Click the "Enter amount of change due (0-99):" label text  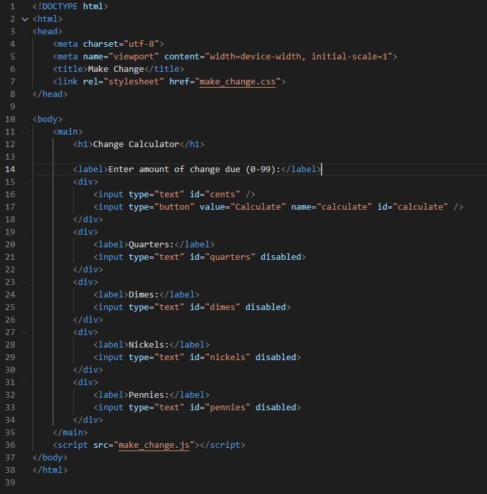coord(194,170)
